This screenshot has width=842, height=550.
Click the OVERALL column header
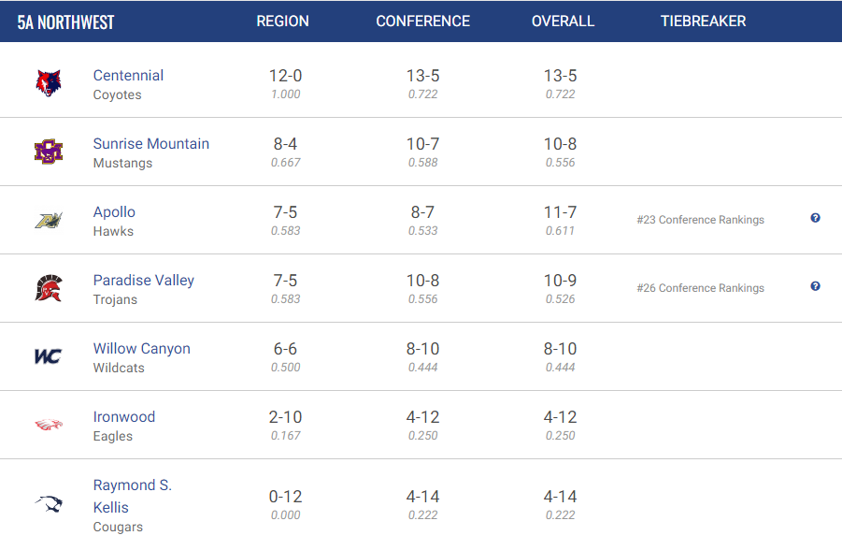pos(563,21)
